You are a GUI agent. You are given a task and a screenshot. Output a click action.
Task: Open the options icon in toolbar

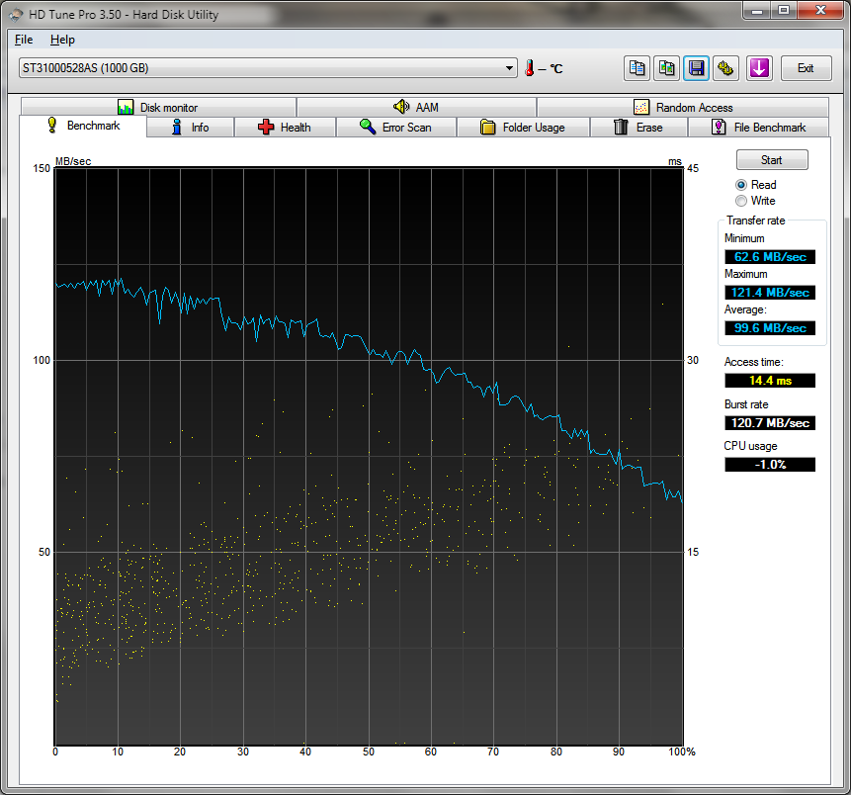[x=726, y=68]
